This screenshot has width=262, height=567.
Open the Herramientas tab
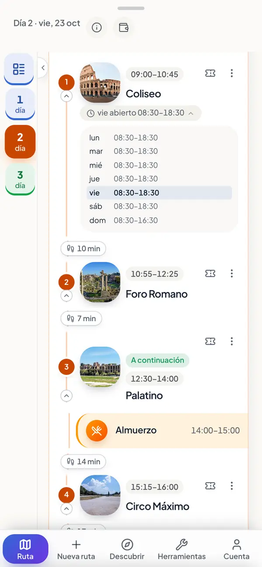pyautogui.click(x=182, y=549)
